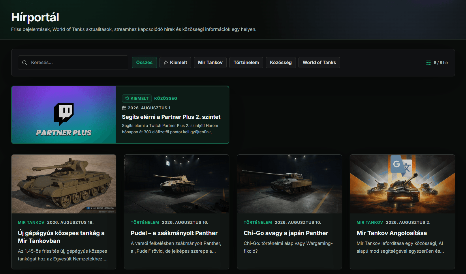Open Chi-Go avagy a japán Panther article

(286, 233)
